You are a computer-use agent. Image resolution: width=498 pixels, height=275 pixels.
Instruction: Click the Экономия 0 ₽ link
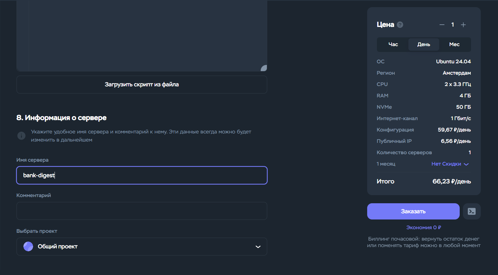pos(424,228)
